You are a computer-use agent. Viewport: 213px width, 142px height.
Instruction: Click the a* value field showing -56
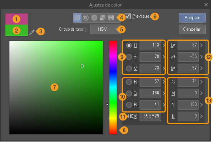tap(188, 57)
